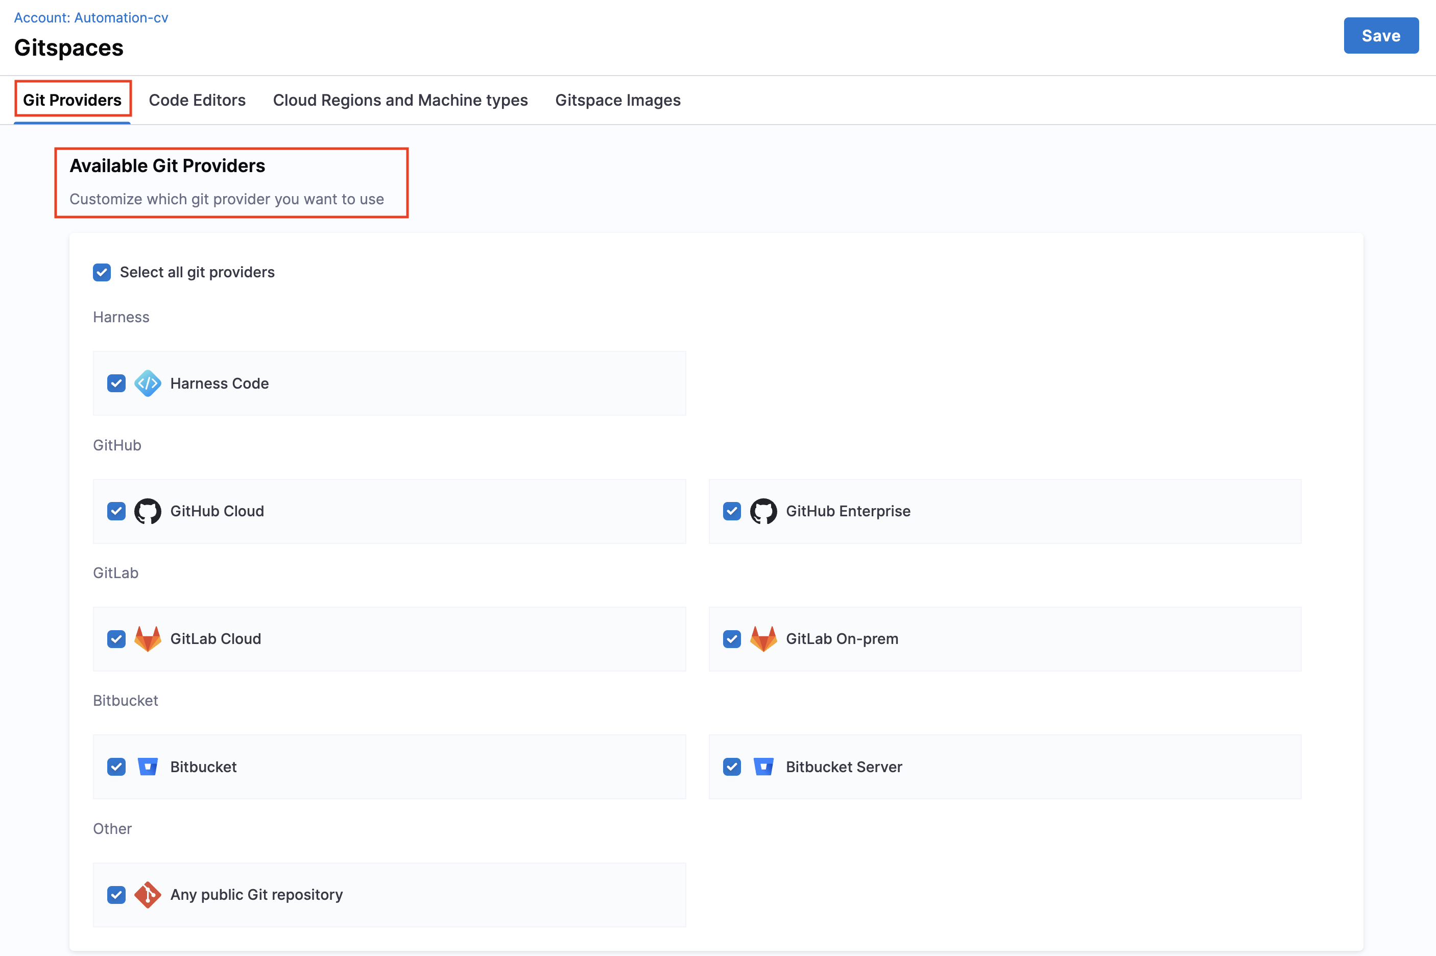Screen dimensions: 1436x956
Task: Click the GitHub Enterprise octocat icon
Action: coord(763,511)
